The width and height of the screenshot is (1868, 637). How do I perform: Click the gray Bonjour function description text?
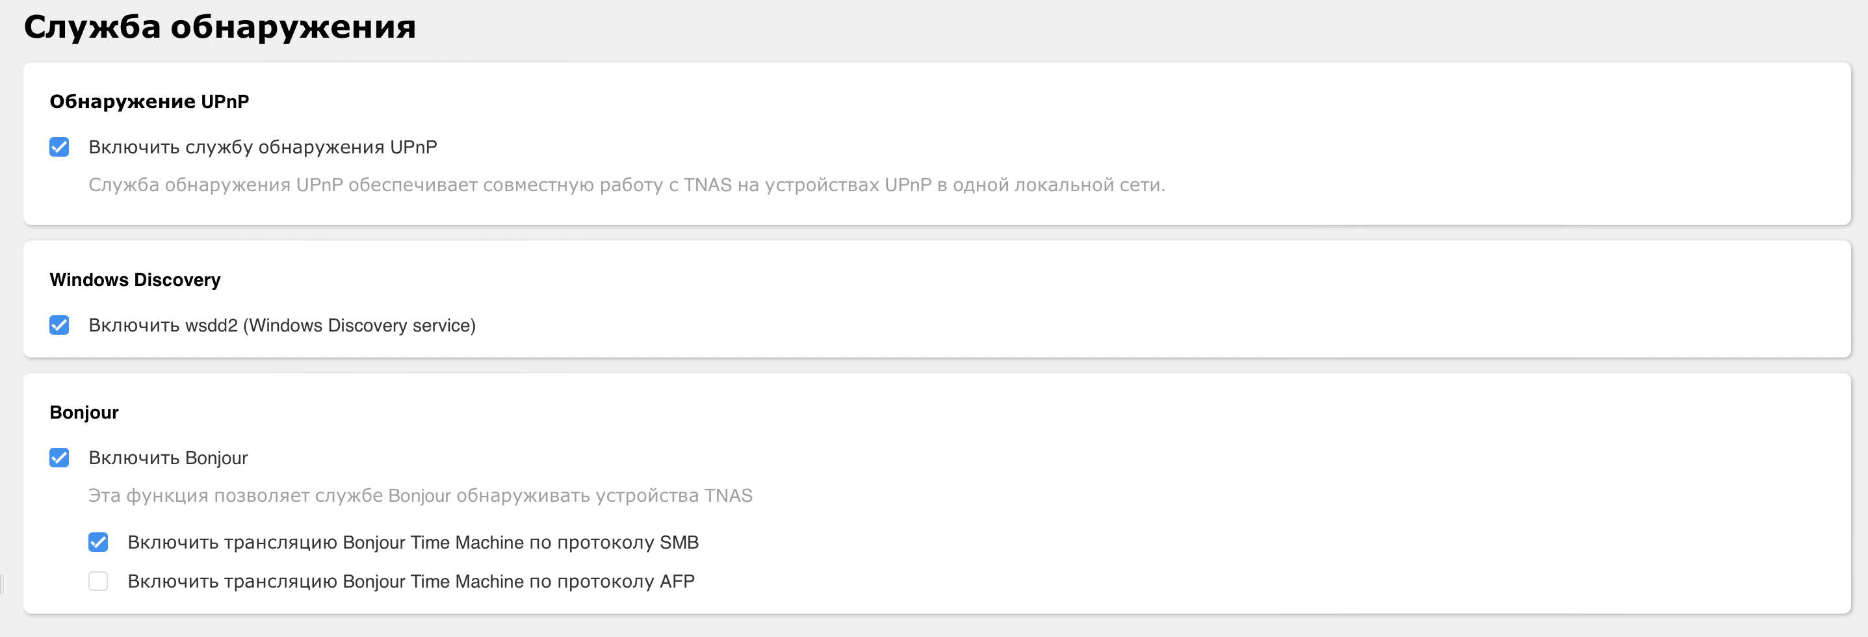coord(421,495)
